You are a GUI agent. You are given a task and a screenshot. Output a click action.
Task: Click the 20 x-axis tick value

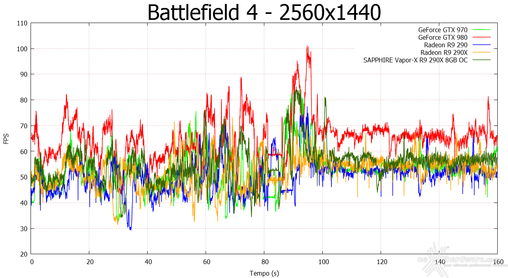[90, 262]
